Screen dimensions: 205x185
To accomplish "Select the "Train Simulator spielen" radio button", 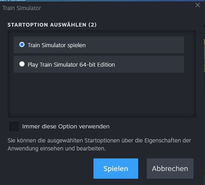I will click(x=22, y=45).
